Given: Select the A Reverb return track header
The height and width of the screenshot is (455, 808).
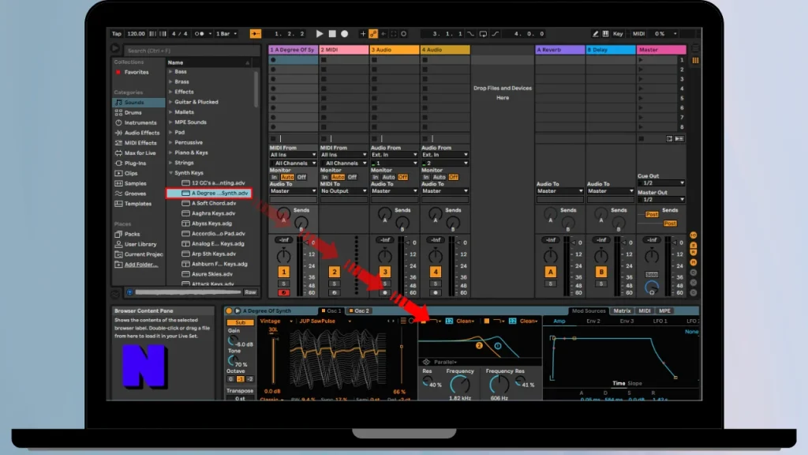Looking at the screenshot, I should coord(559,50).
